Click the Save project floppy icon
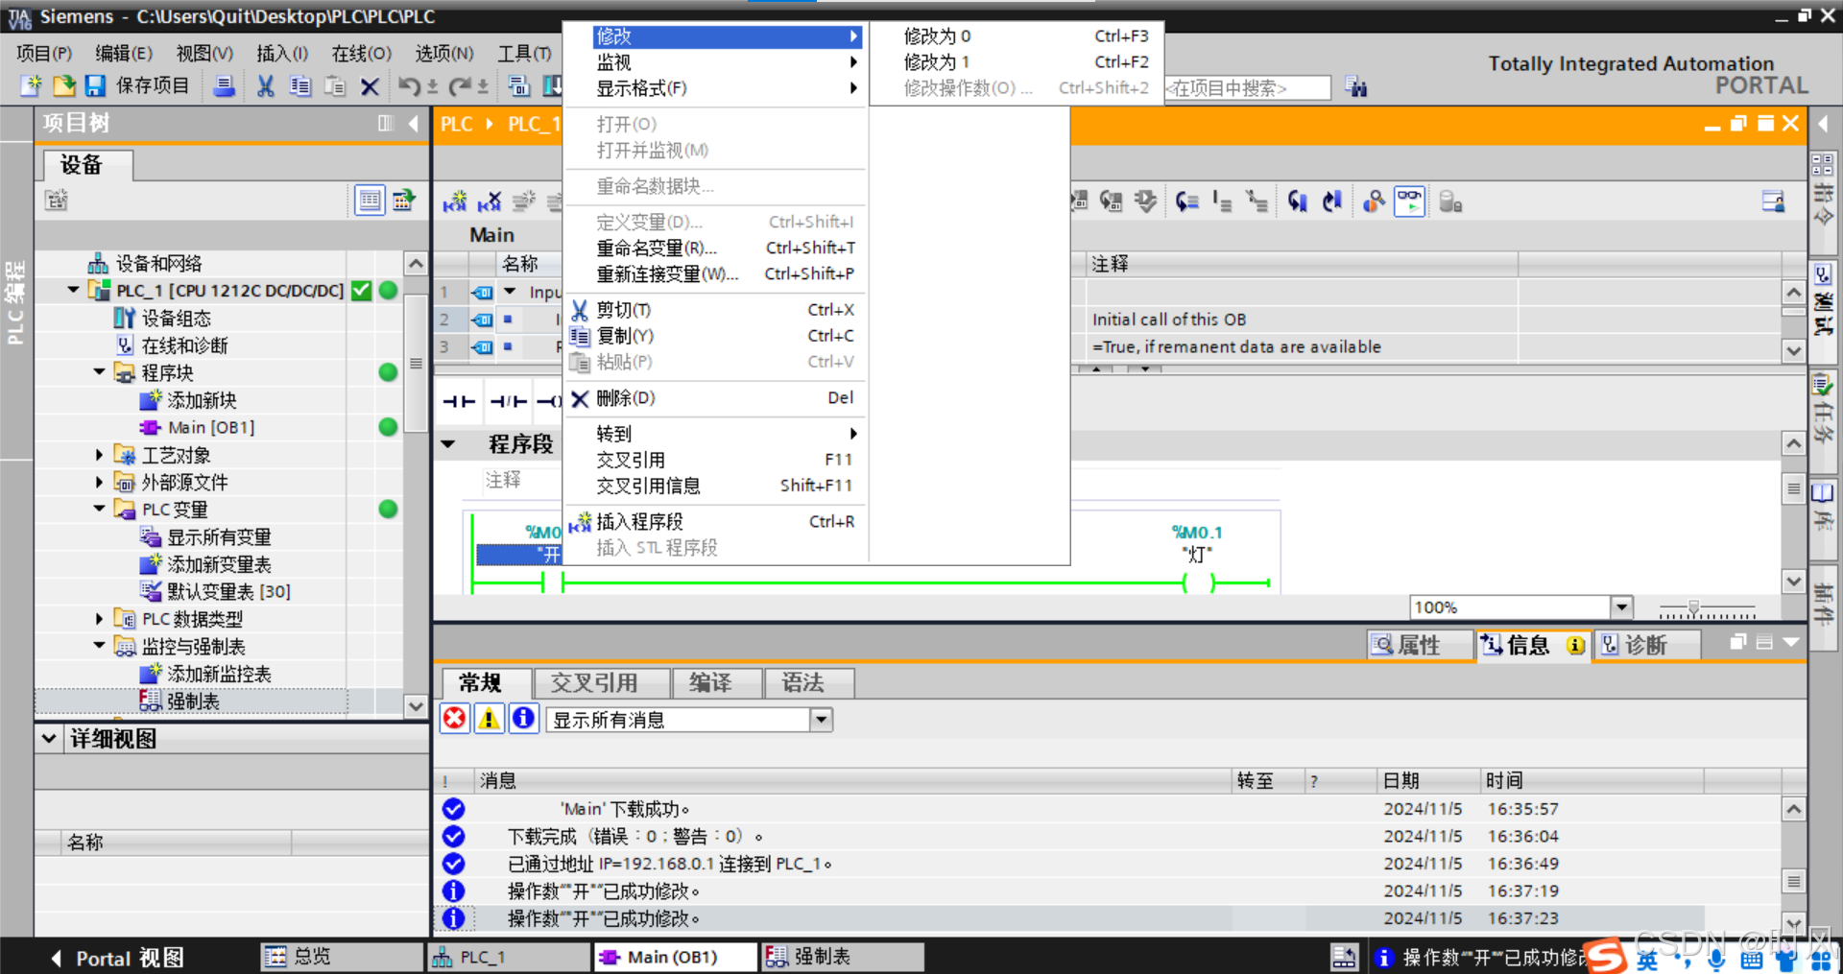 pyautogui.click(x=95, y=85)
